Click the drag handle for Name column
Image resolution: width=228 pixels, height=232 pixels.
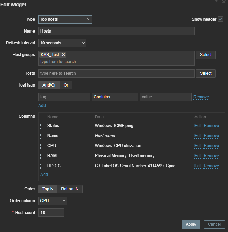[42, 136]
